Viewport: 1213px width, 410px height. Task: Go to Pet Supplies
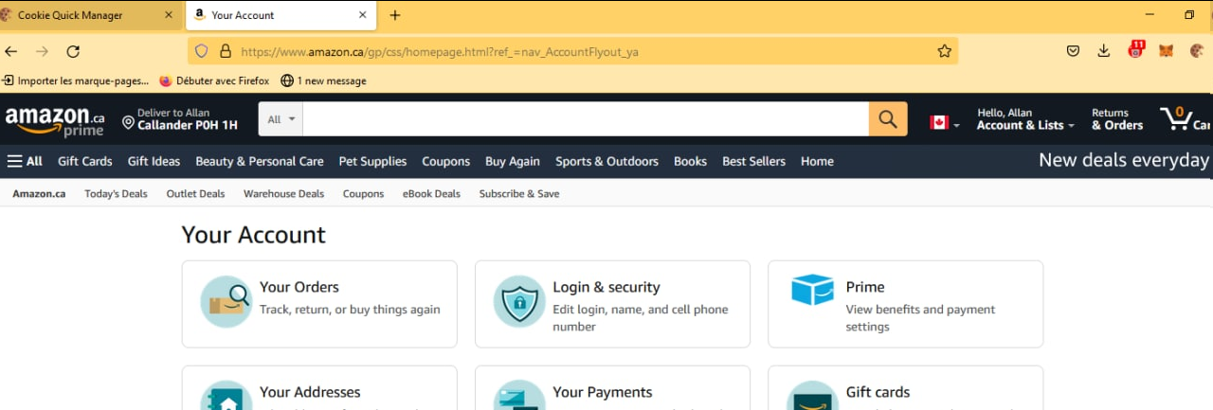coord(372,161)
